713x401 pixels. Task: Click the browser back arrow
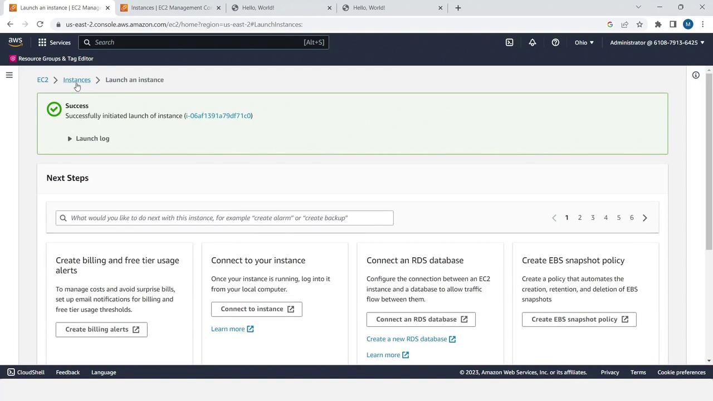pos(10,25)
